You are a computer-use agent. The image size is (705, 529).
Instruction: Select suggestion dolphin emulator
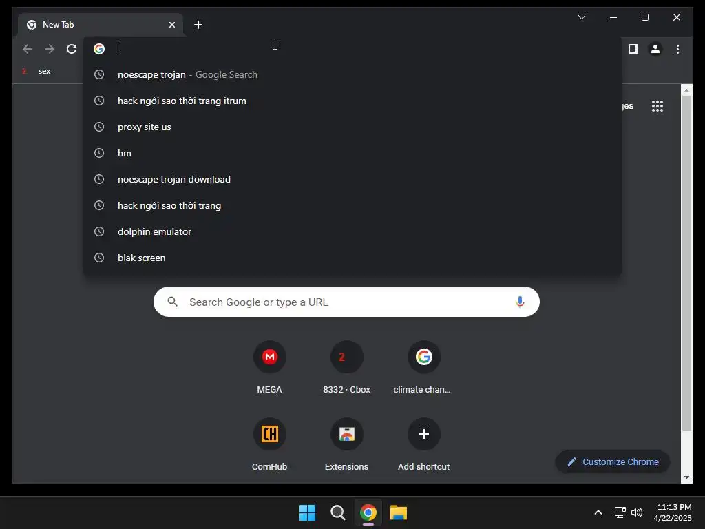tap(352, 231)
